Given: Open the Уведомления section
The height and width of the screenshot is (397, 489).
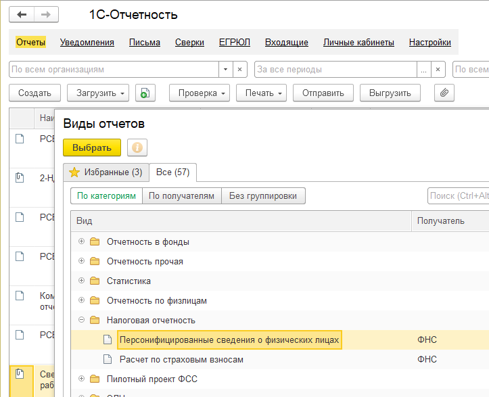Looking at the screenshot, I should [x=87, y=42].
